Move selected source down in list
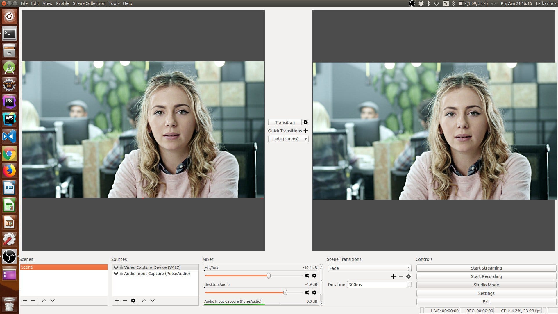The height and width of the screenshot is (314, 558). pos(153,301)
